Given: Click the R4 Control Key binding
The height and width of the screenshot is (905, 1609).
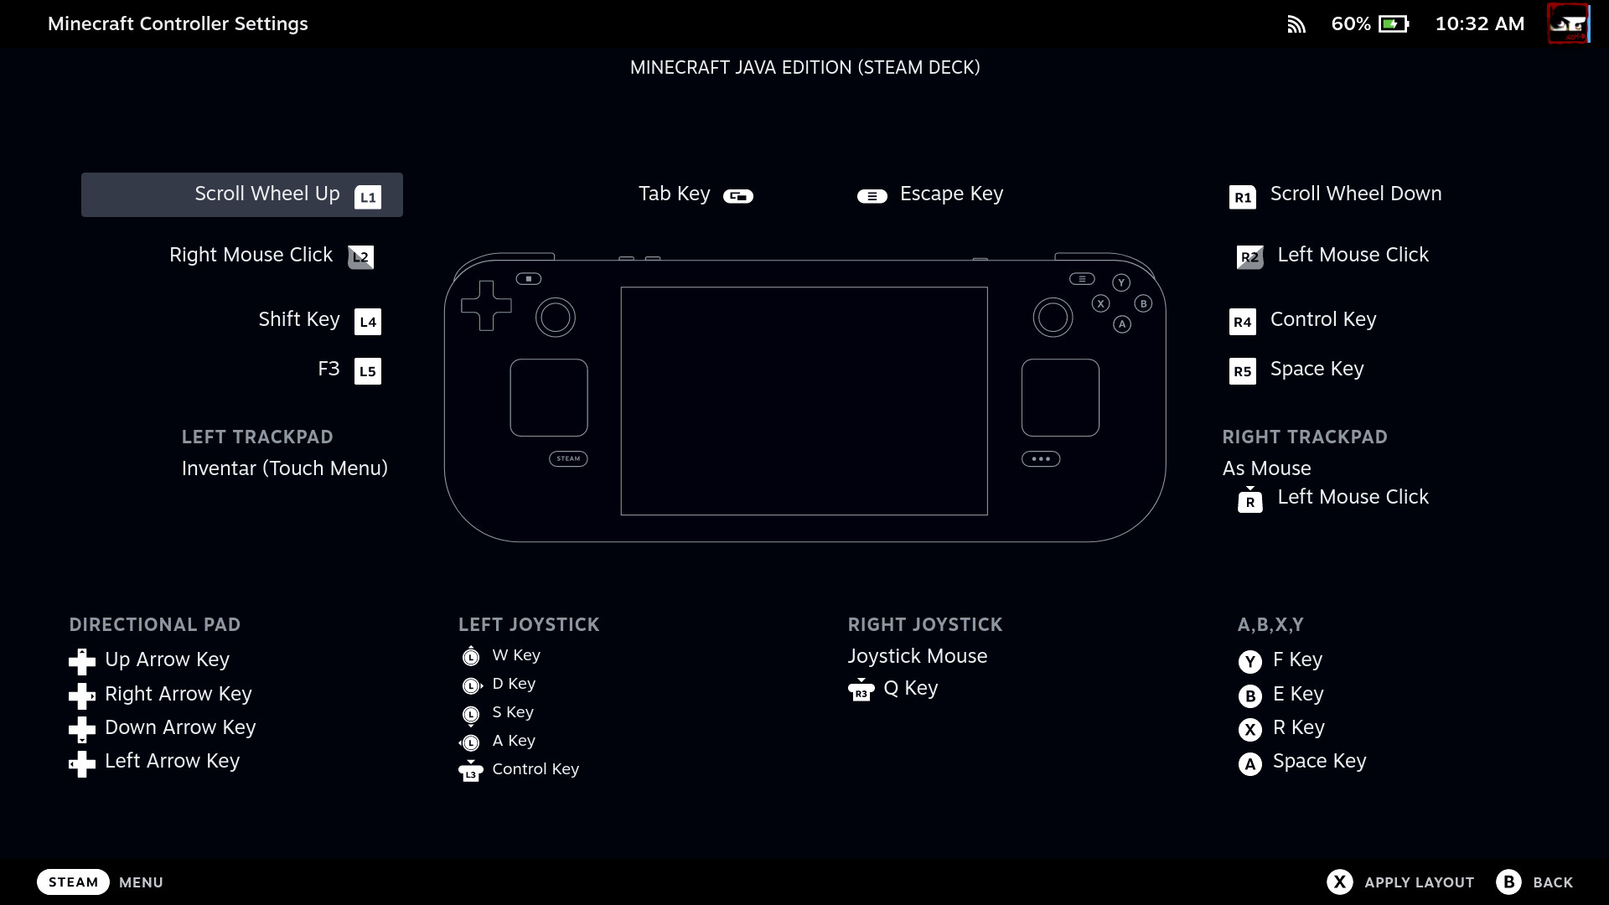Looking at the screenshot, I should (x=1322, y=319).
